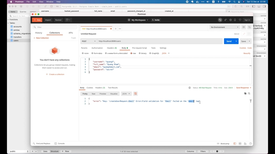
Task: Copy response using the copy icon
Action: (245, 93)
